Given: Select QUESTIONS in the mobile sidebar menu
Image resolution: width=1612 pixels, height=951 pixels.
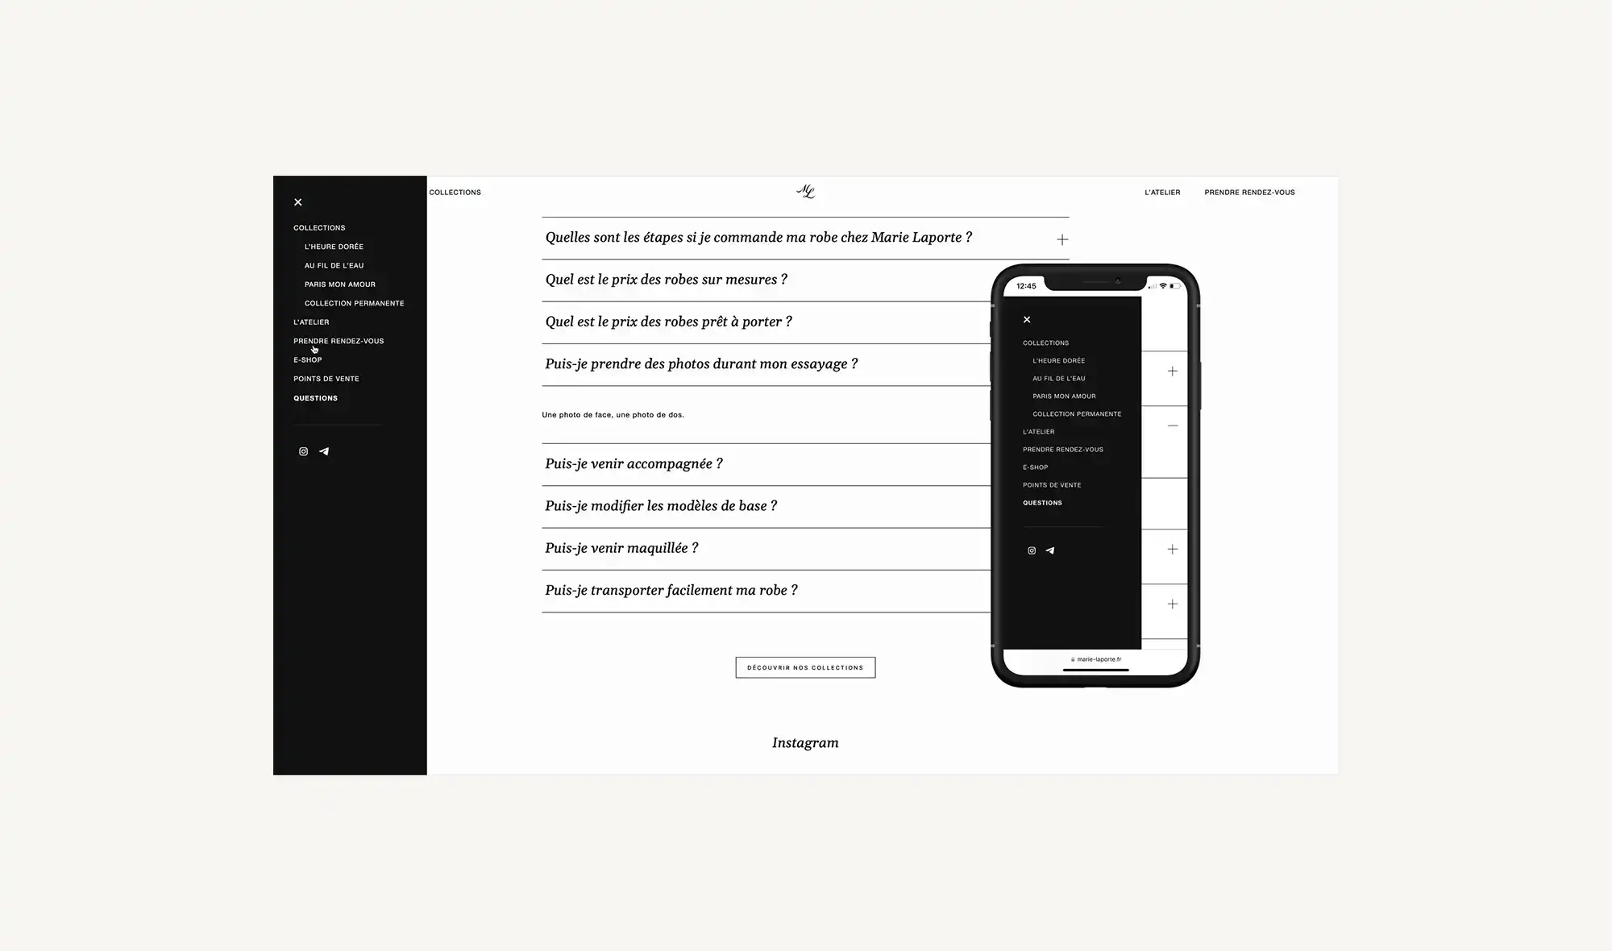Looking at the screenshot, I should click(1041, 503).
